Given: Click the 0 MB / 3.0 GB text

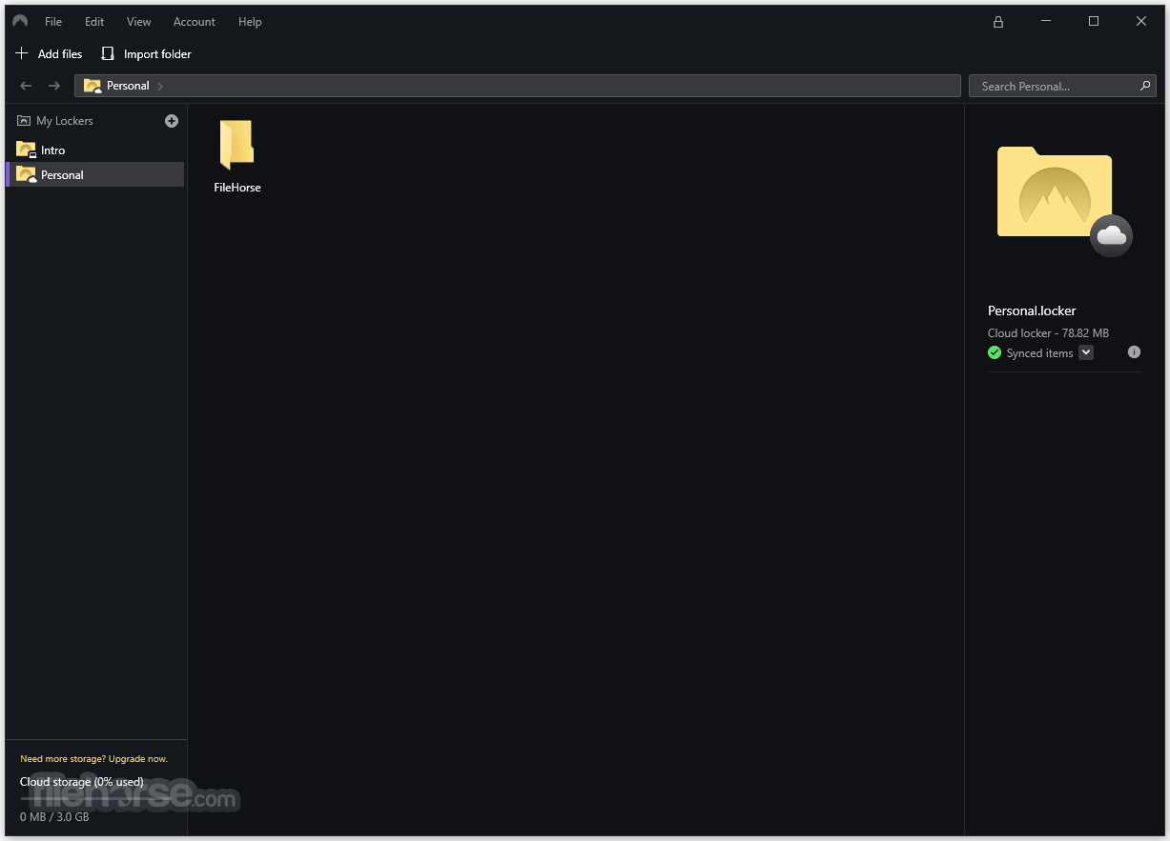Looking at the screenshot, I should click(54, 817).
